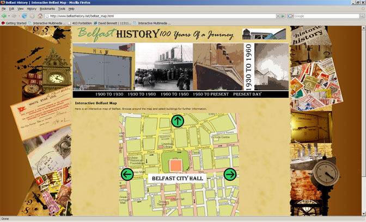Viewport: 366px width, 222px height.
Task: Go back with Firefox back arrow
Action: tap(4, 16)
